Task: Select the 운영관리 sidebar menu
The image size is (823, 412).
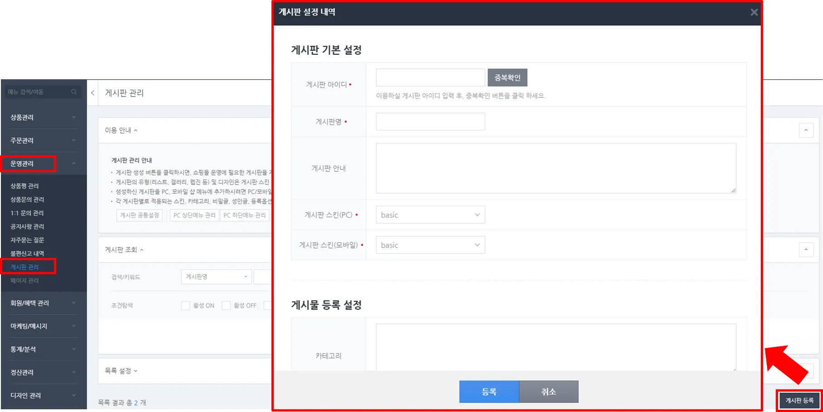Action: click(22, 164)
